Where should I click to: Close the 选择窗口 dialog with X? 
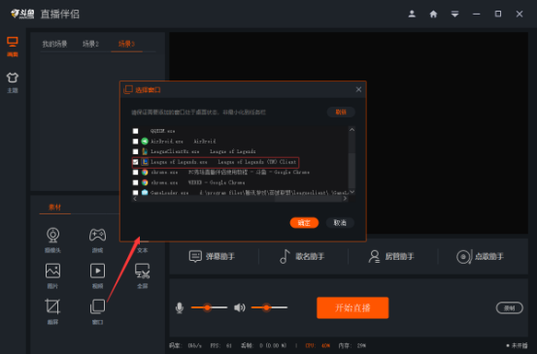point(358,89)
